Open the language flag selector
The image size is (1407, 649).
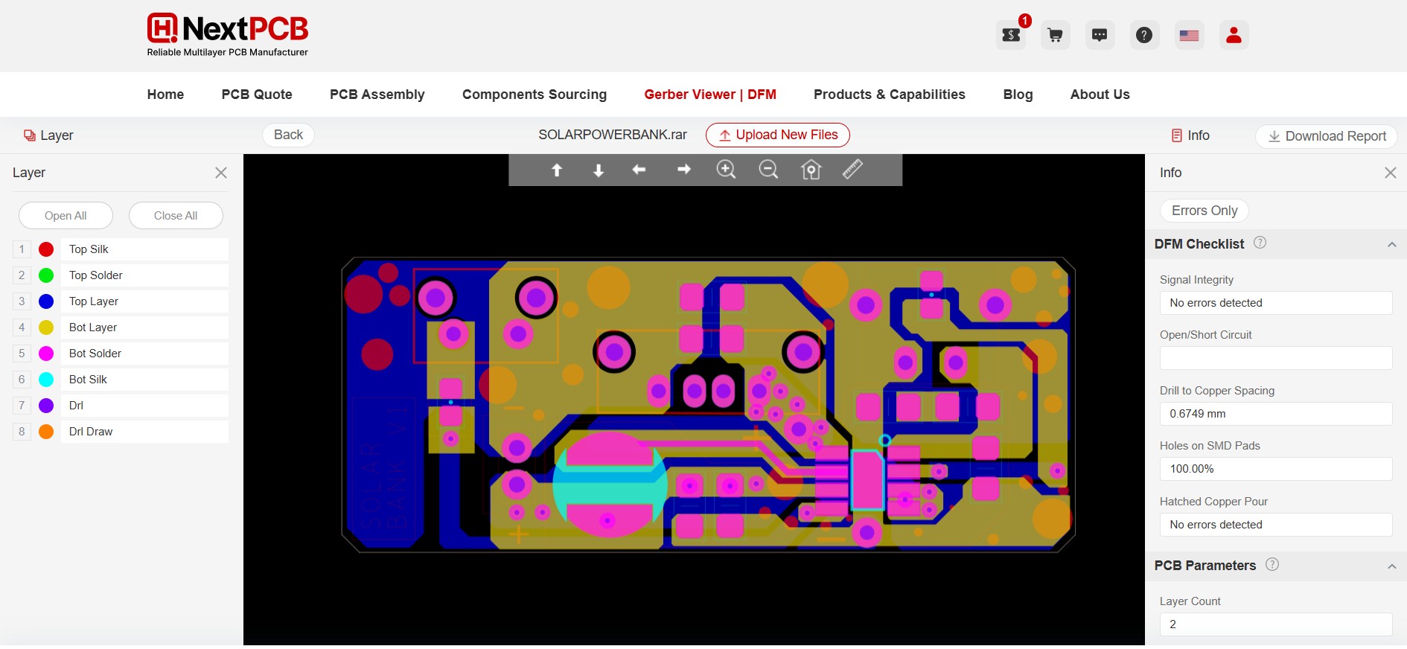click(1189, 35)
